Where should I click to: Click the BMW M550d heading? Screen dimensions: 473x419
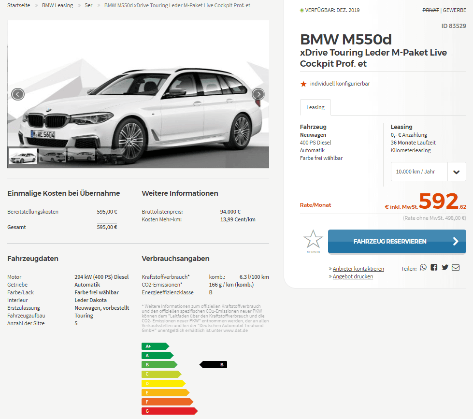346,40
